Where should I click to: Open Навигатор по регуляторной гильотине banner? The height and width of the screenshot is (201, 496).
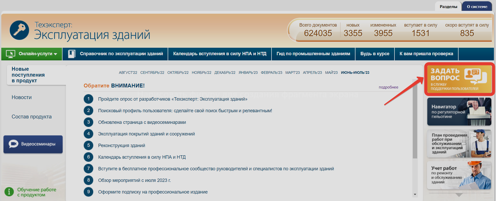[x=459, y=111]
